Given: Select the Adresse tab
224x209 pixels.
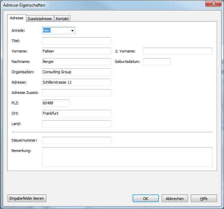Looking at the screenshot, I should point(17,18).
